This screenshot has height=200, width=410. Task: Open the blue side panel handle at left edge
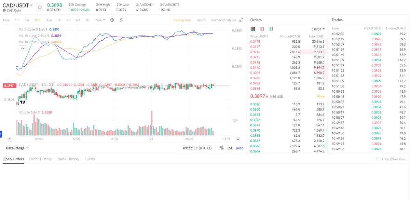tap(1, 134)
